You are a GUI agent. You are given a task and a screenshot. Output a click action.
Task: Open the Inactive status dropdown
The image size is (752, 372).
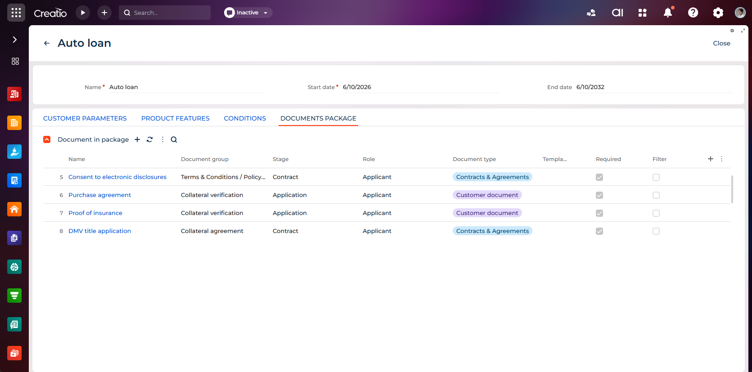pyautogui.click(x=248, y=13)
